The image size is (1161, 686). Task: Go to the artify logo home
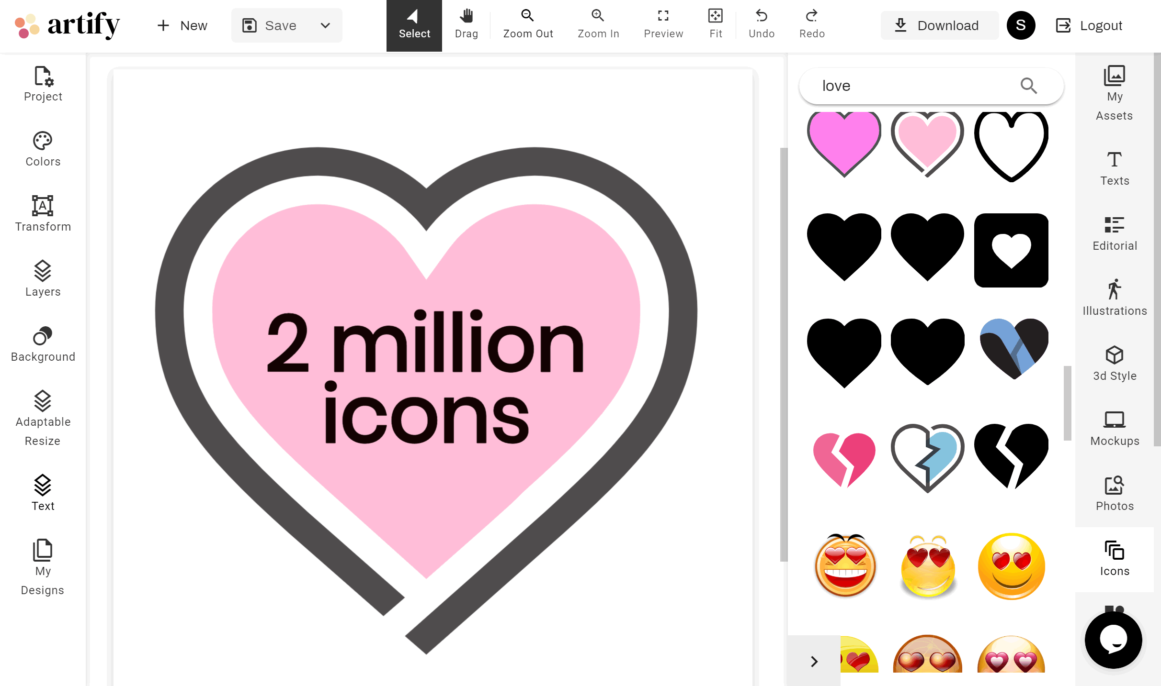(x=67, y=25)
